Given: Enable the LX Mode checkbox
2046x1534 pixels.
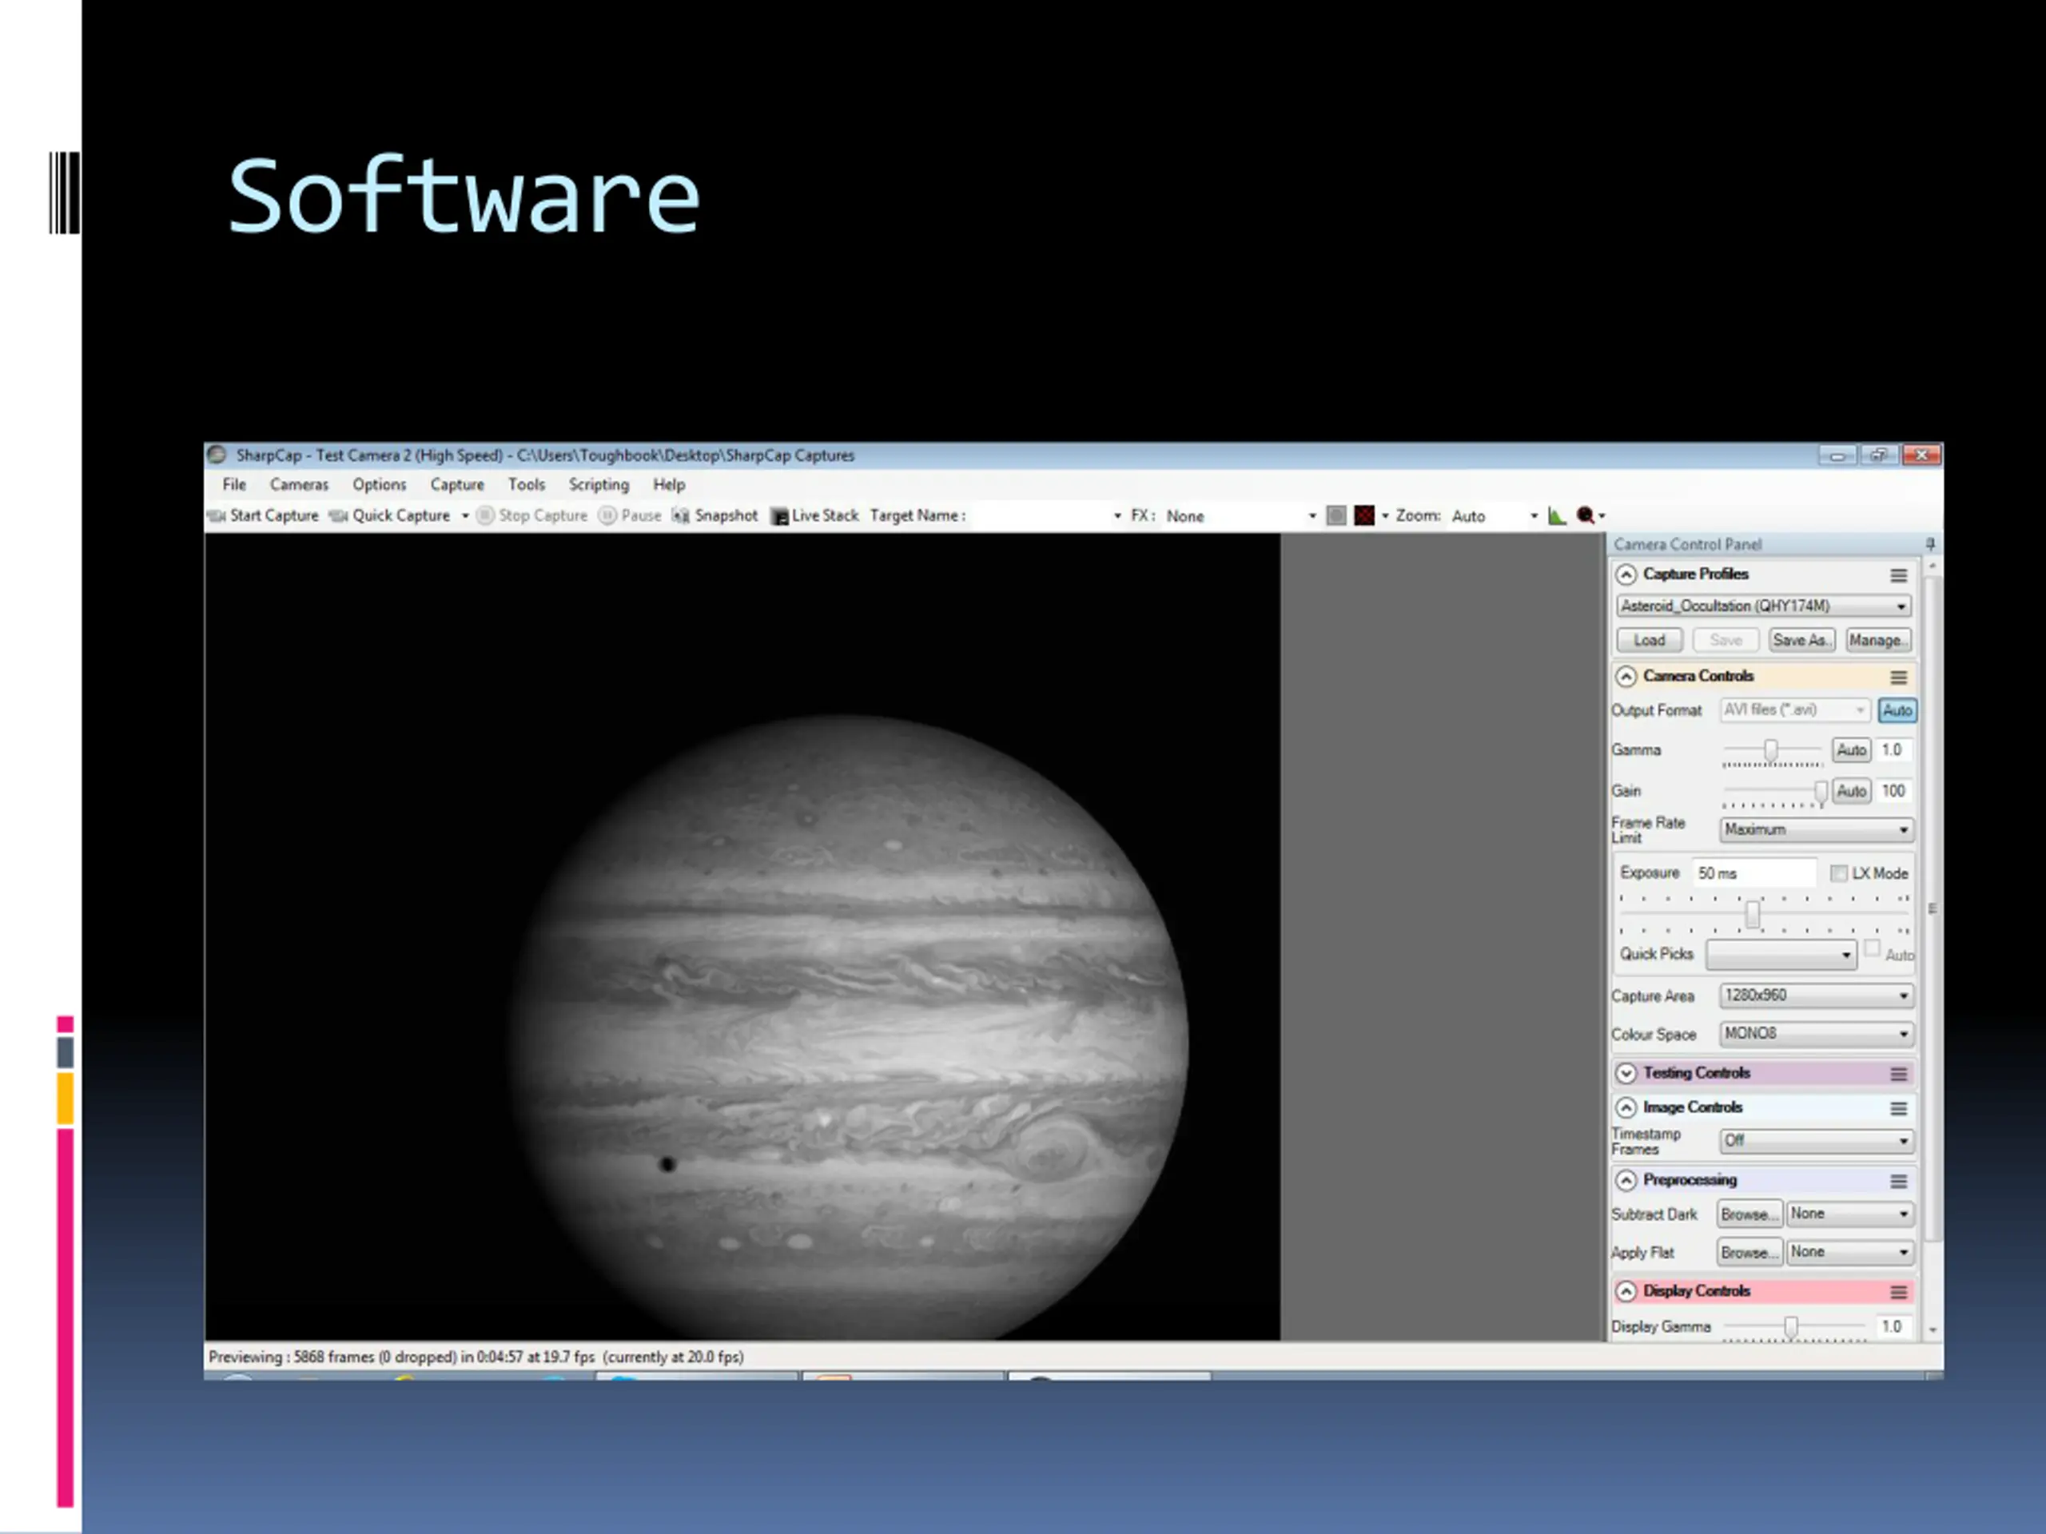Looking at the screenshot, I should pos(1839,873).
